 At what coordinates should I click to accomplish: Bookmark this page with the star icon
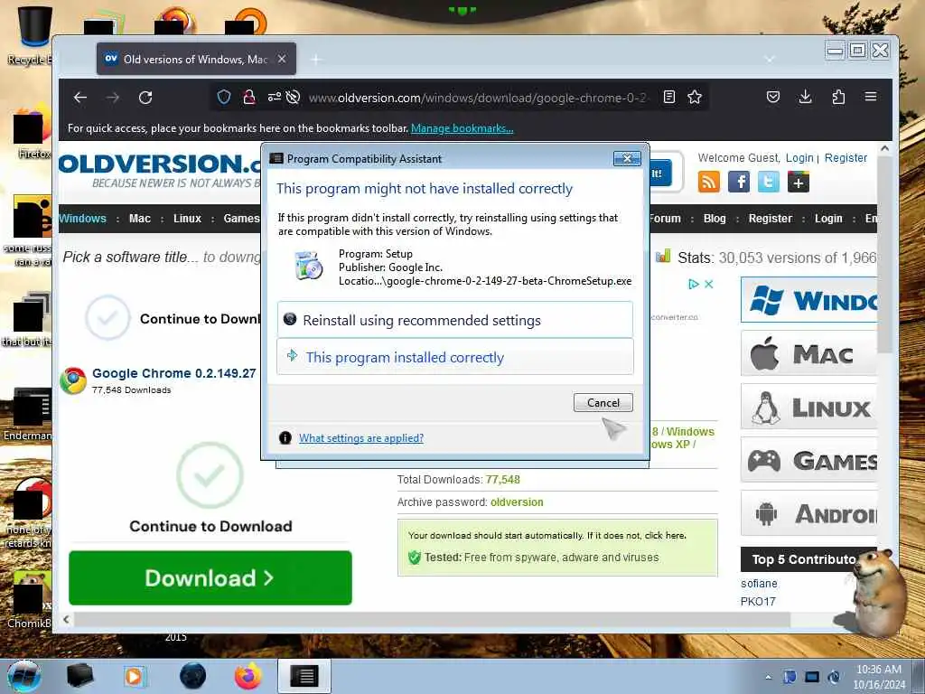(x=695, y=97)
